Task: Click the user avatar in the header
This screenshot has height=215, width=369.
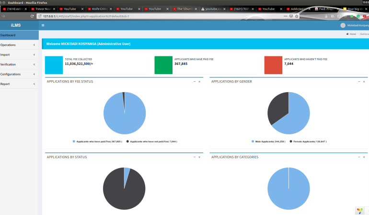Action: coord(343,25)
